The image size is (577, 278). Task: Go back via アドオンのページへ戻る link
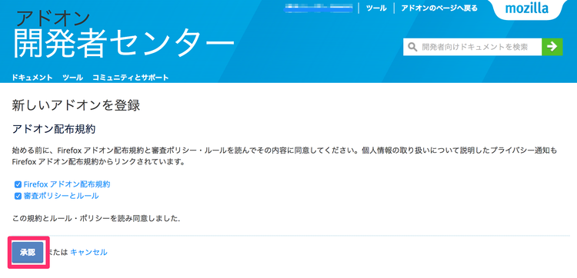(439, 8)
